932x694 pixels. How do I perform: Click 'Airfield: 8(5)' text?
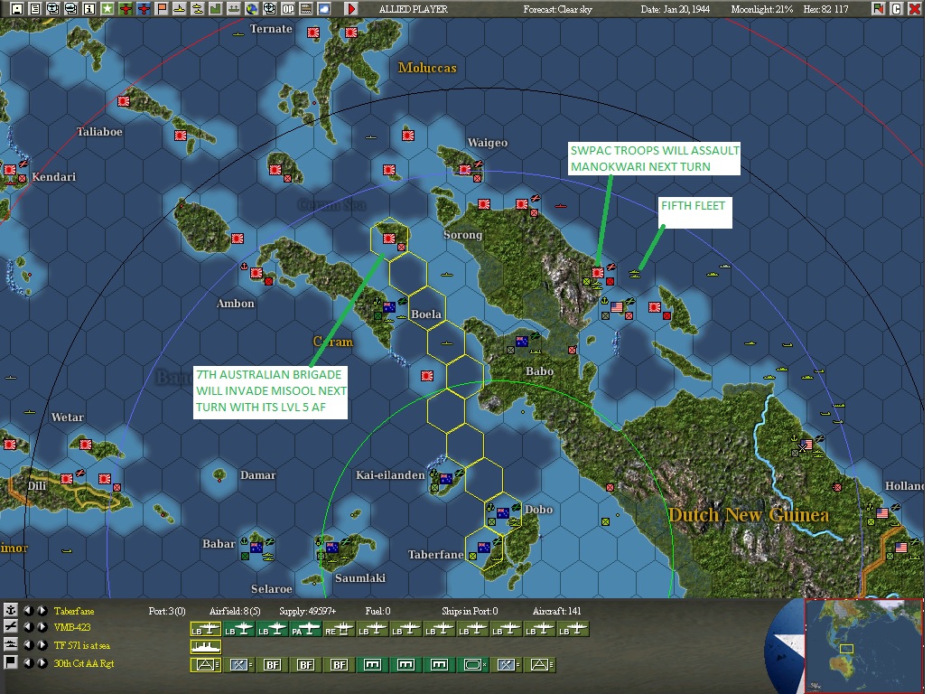(x=235, y=611)
